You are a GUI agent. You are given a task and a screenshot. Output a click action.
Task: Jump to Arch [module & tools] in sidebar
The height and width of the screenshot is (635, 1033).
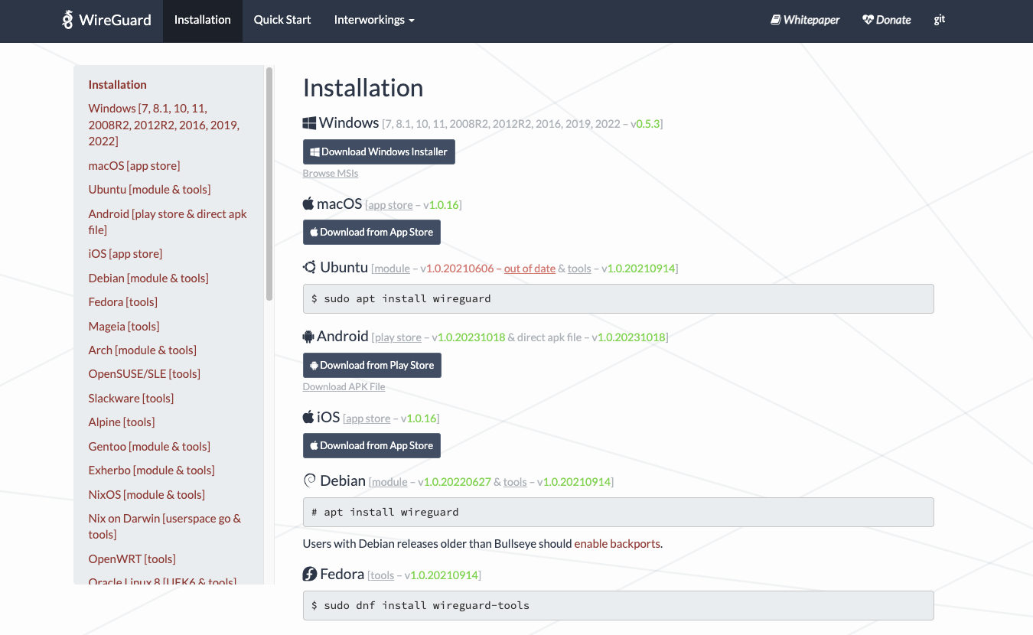142,350
